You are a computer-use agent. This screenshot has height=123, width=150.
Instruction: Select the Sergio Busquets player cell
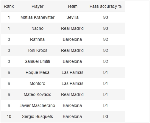click(x=37, y=116)
